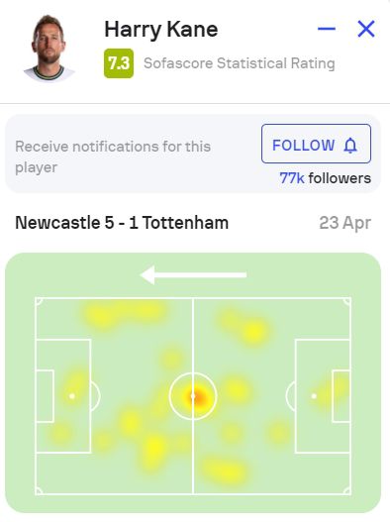Screen dimensions: 390x522
Task: Click the Harry Kane name heading
Action: pyautogui.click(x=161, y=30)
